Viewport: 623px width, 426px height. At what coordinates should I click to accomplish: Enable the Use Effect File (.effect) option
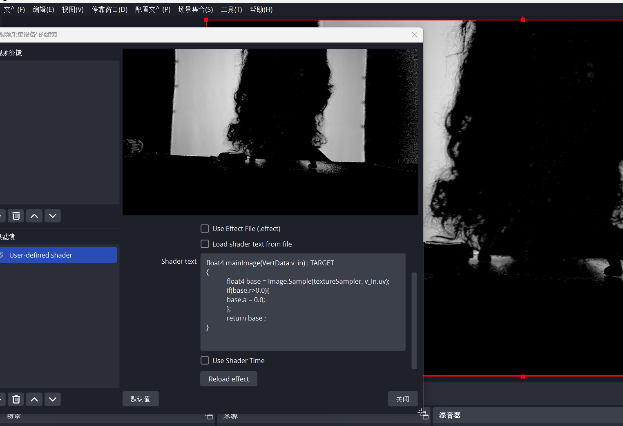(x=205, y=229)
